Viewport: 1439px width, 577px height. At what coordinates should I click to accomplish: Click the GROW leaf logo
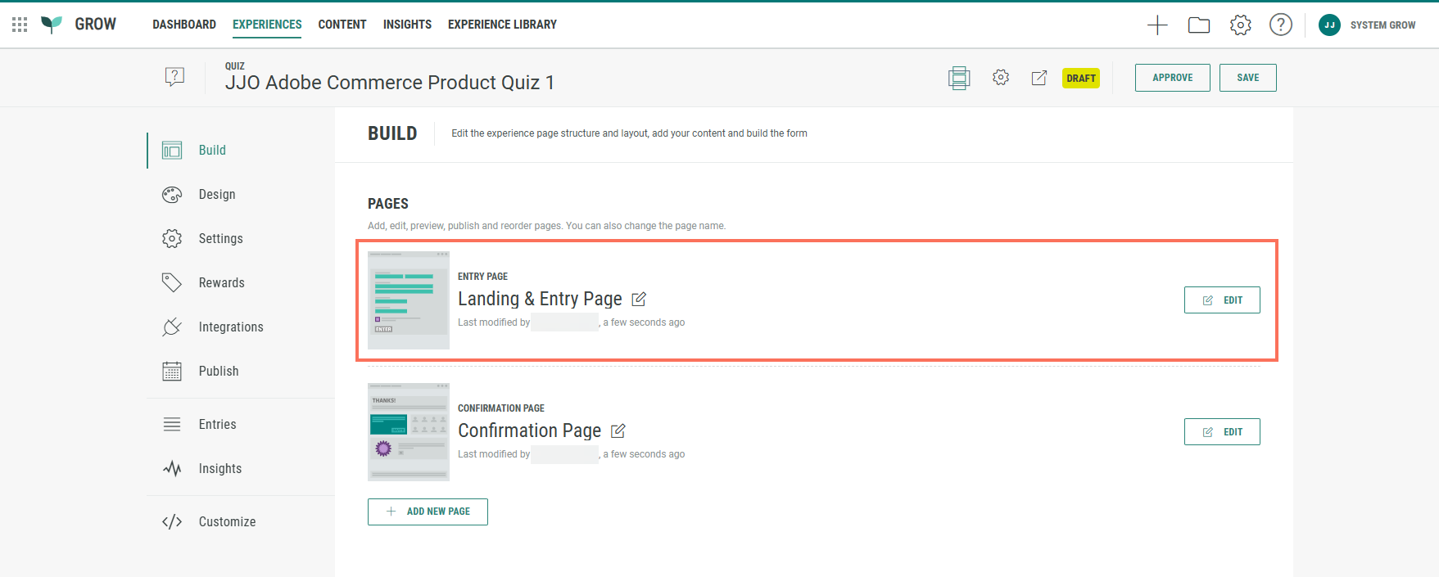tap(52, 25)
